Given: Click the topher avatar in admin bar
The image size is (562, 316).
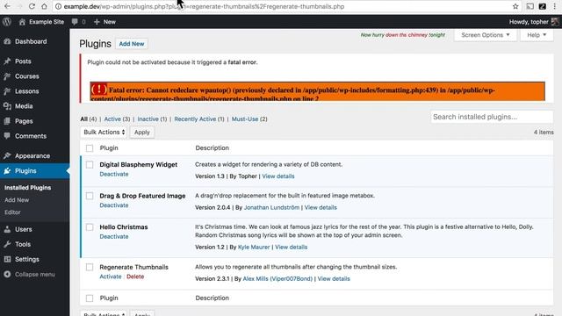Looking at the screenshot, I should click(x=555, y=21).
